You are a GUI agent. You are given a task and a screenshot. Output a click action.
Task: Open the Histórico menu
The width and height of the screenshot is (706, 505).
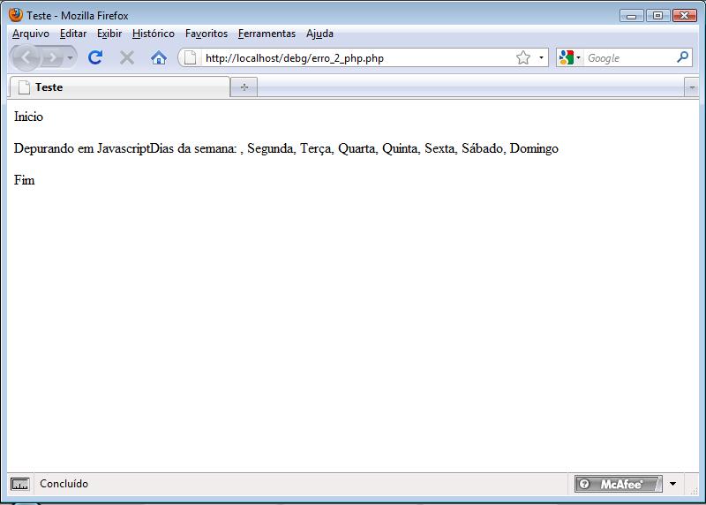point(153,34)
